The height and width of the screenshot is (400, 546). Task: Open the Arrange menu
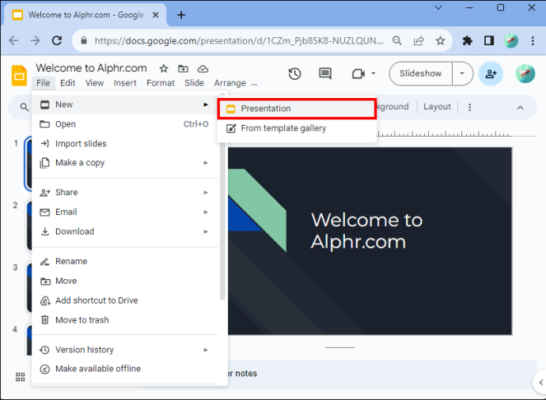(x=229, y=83)
